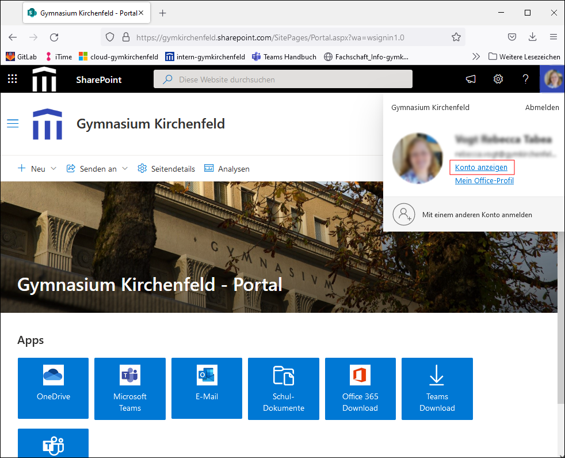
Task: Focus the Diese Website durchsuchen search box
Action: 283,79
